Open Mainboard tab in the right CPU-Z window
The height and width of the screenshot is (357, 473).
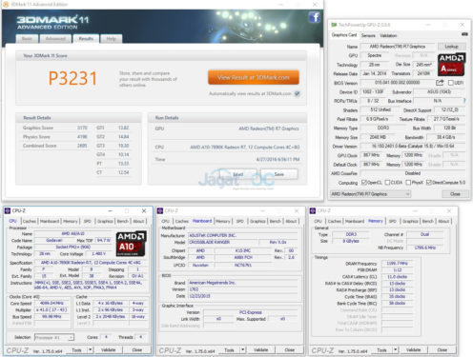tap(355, 221)
